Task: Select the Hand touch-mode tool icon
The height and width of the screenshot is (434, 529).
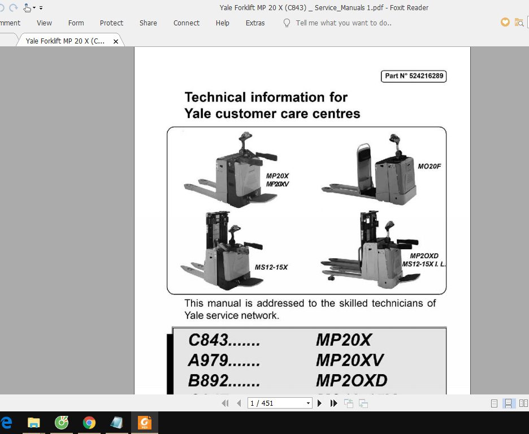Action: (x=27, y=7)
